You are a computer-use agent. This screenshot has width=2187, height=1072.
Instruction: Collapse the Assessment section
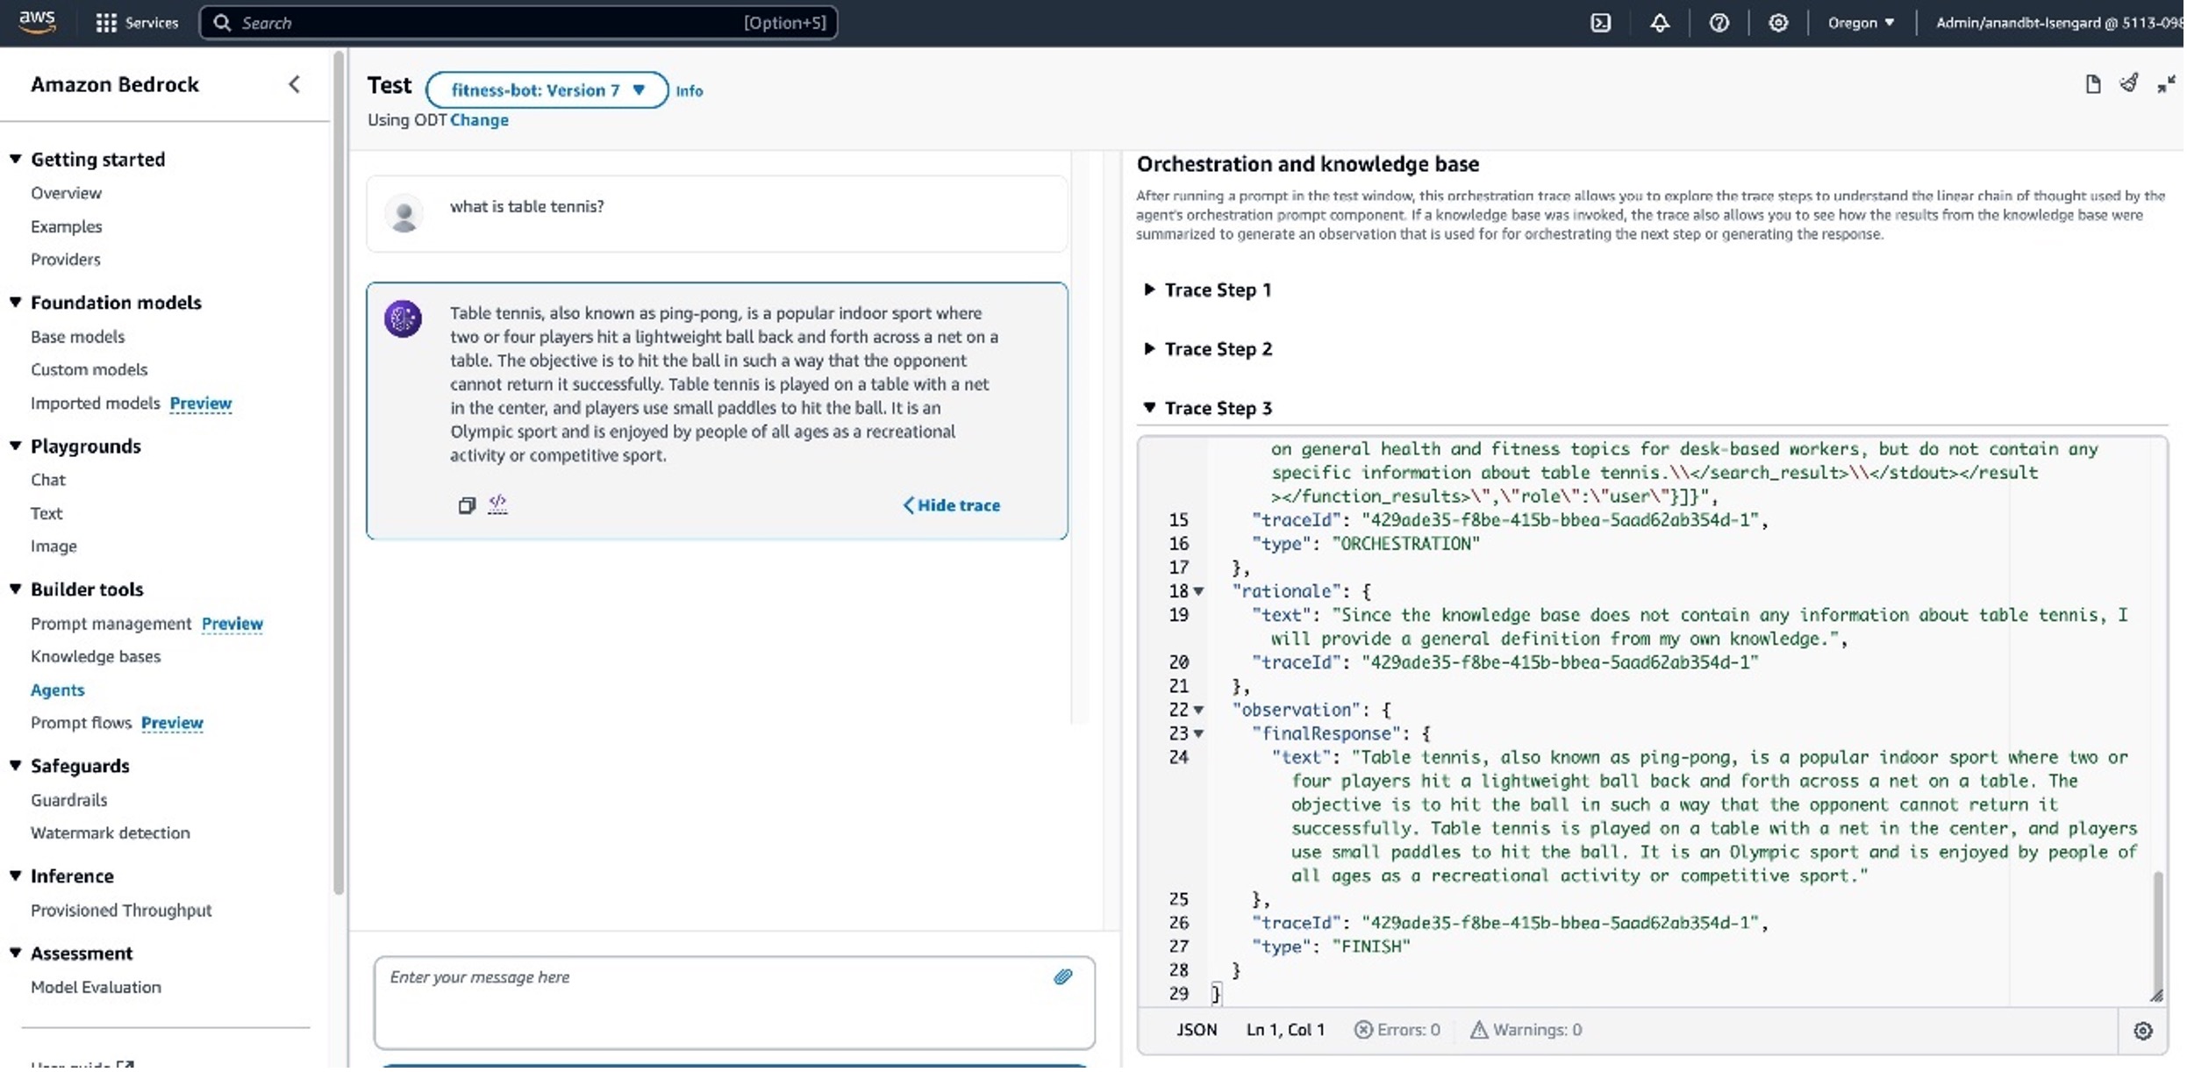point(15,954)
